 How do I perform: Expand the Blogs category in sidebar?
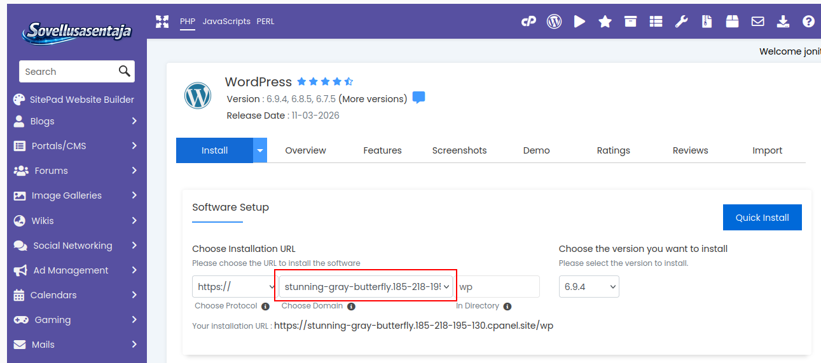coord(76,121)
